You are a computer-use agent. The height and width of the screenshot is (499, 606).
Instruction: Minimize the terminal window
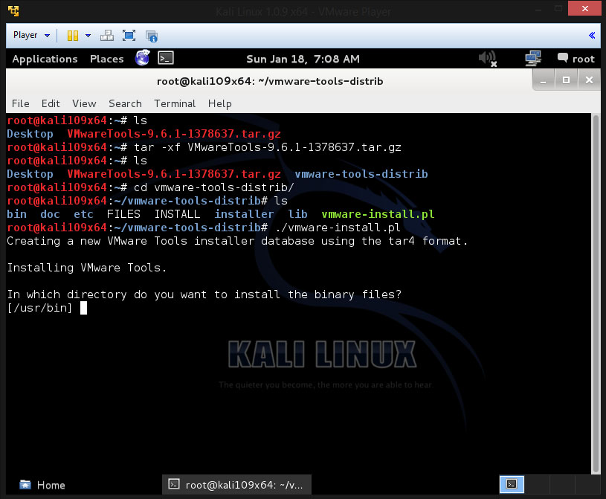pyautogui.click(x=543, y=80)
